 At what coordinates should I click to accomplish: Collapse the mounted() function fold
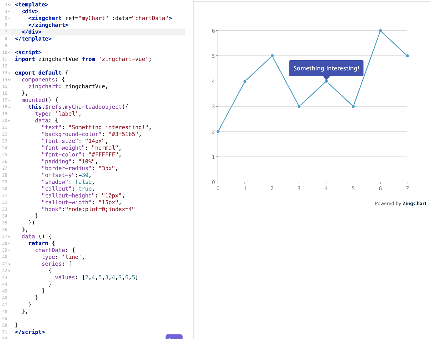click(x=10, y=100)
